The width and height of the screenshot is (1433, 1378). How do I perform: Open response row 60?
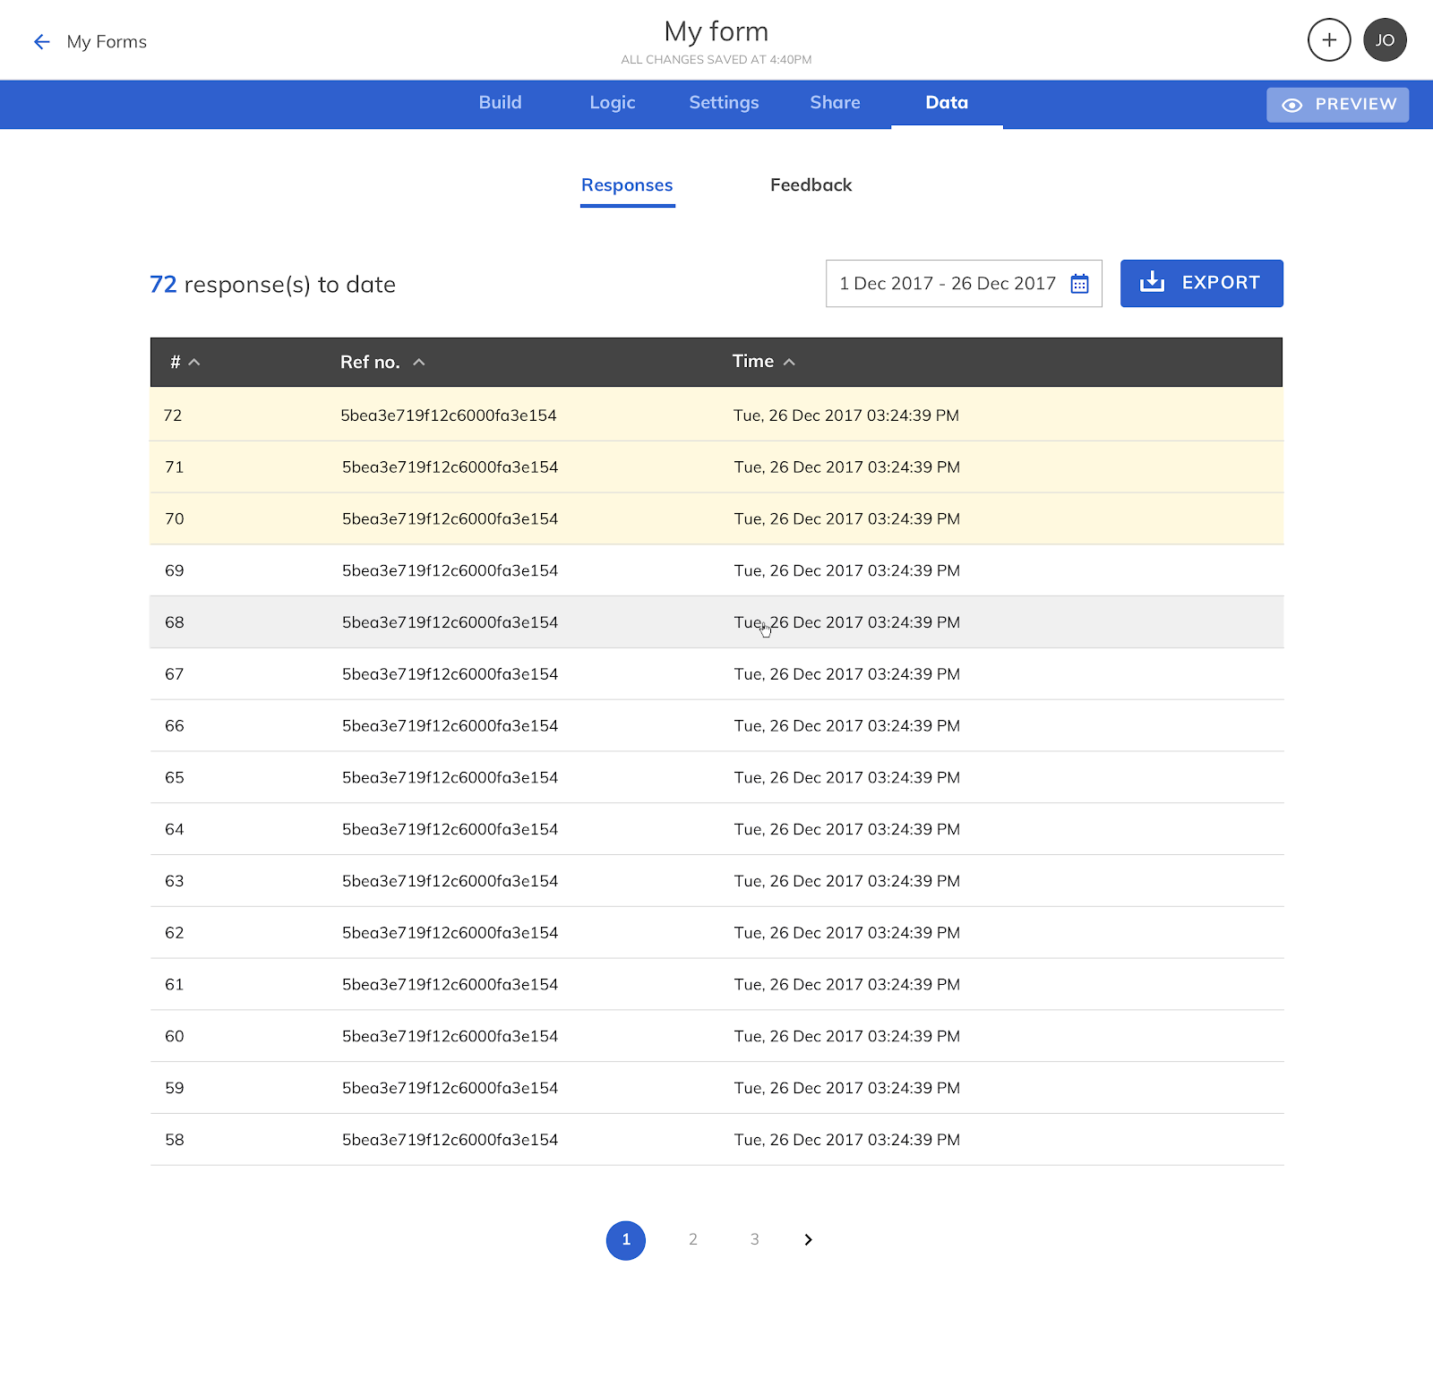(716, 1037)
